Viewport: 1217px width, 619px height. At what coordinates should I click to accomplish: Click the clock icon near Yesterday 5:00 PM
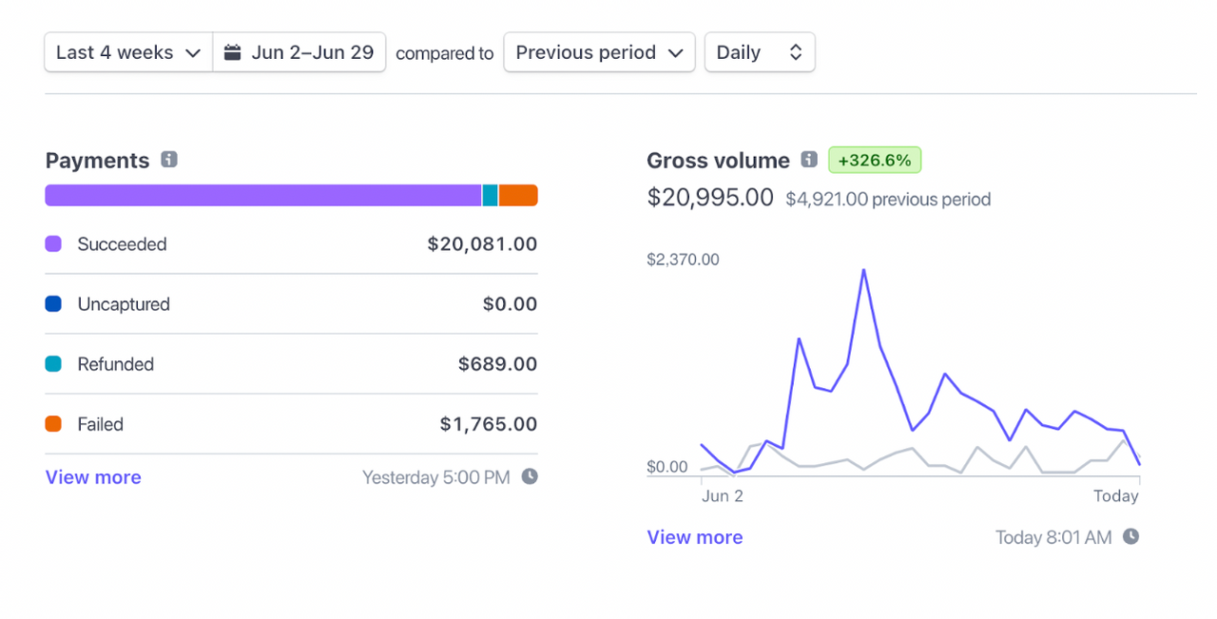pyautogui.click(x=530, y=476)
